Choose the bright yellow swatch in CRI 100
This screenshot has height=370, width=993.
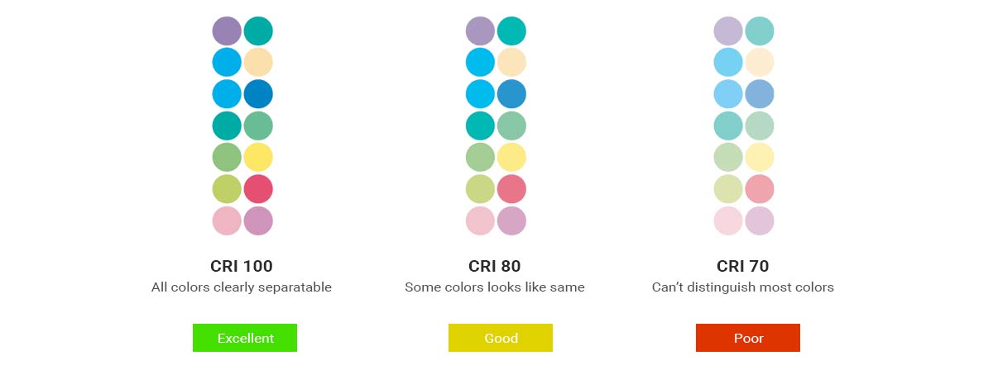pyautogui.click(x=258, y=158)
